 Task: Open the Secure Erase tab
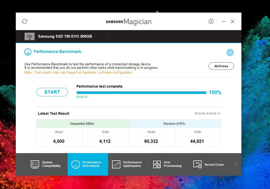pos(210,164)
